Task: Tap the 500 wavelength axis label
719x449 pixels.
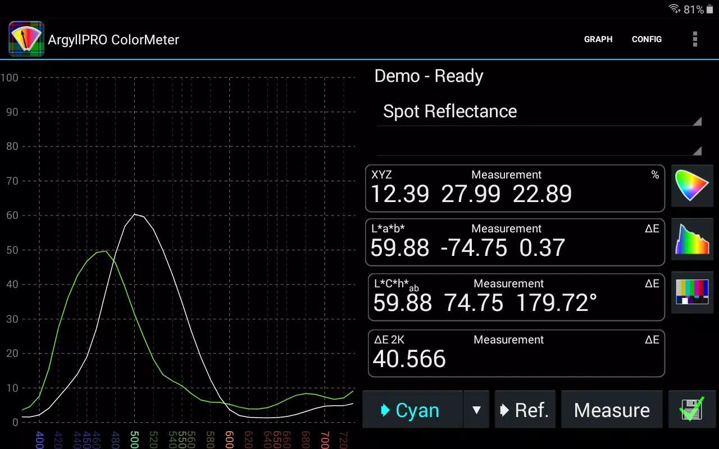Action: pyautogui.click(x=134, y=439)
